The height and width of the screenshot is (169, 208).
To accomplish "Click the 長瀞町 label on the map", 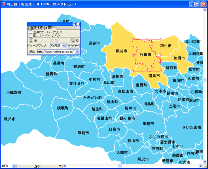I will point(58,63).
